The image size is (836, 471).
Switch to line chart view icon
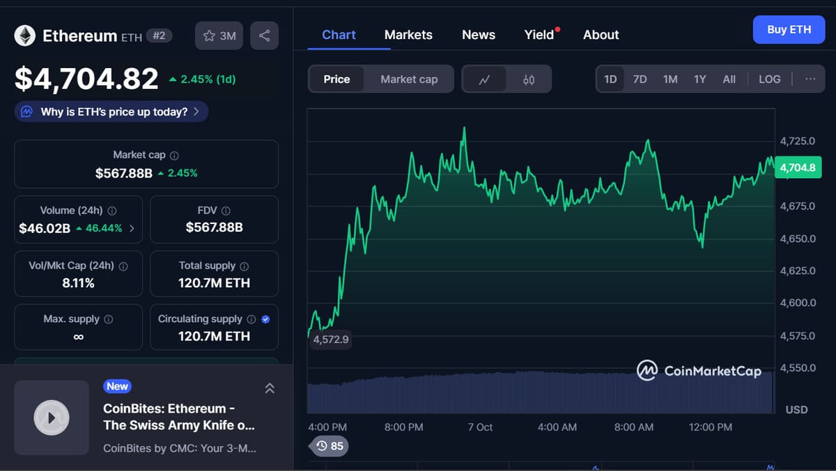tap(484, 79)
